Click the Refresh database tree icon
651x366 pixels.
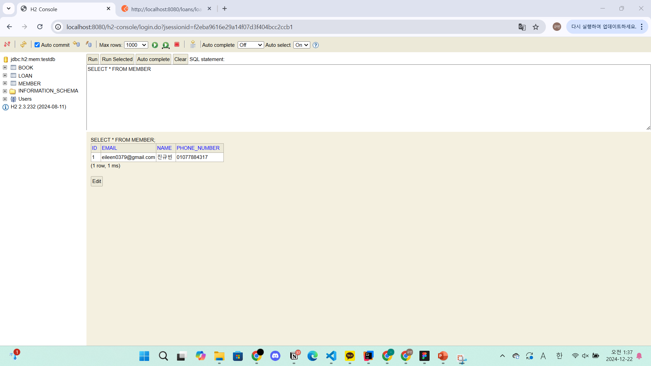pos(23,44)
